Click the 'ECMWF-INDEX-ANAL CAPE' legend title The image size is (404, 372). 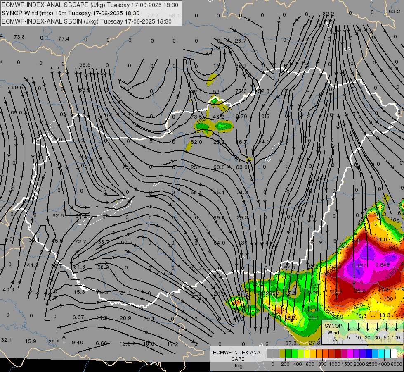click(x=238, y=355)
